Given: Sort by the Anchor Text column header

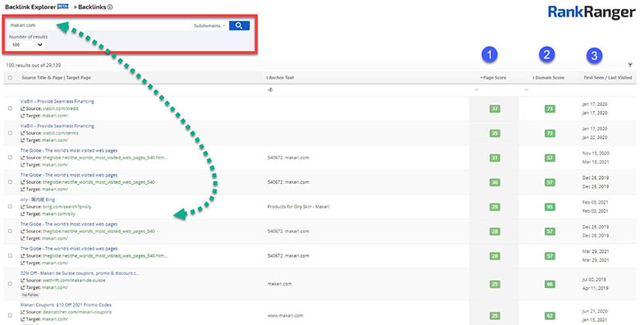Looking at the screenshot, I should (x=280, y=78).
